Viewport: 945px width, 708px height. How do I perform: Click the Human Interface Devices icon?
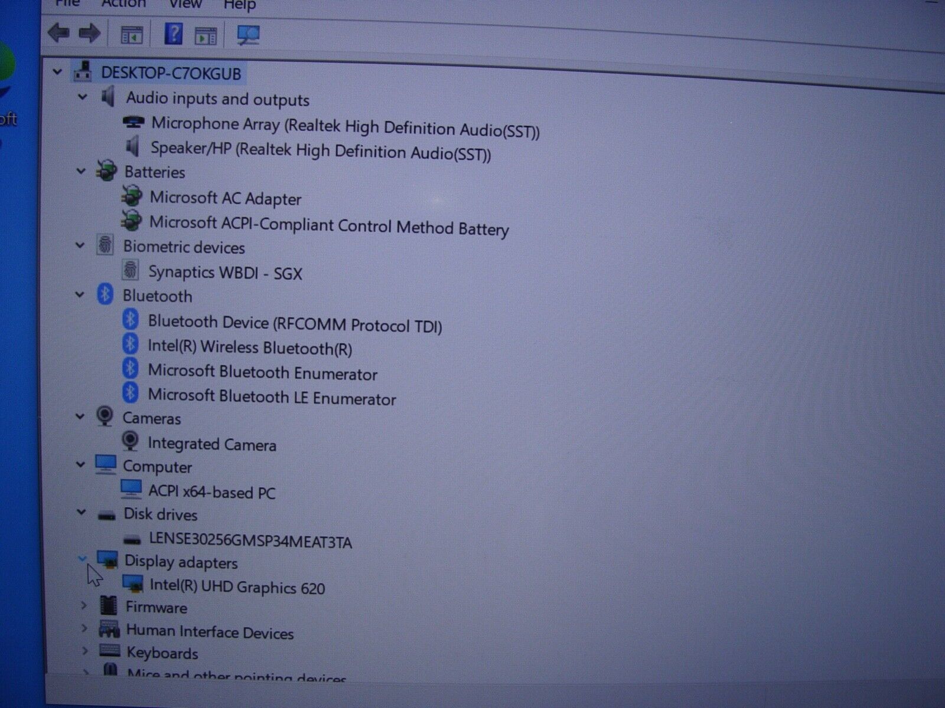click(109, 630)
